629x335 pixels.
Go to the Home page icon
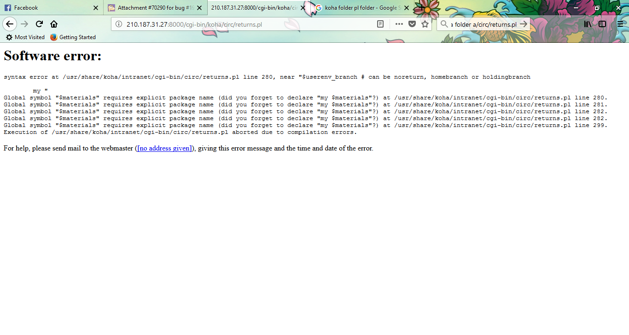tap(54, 24)
